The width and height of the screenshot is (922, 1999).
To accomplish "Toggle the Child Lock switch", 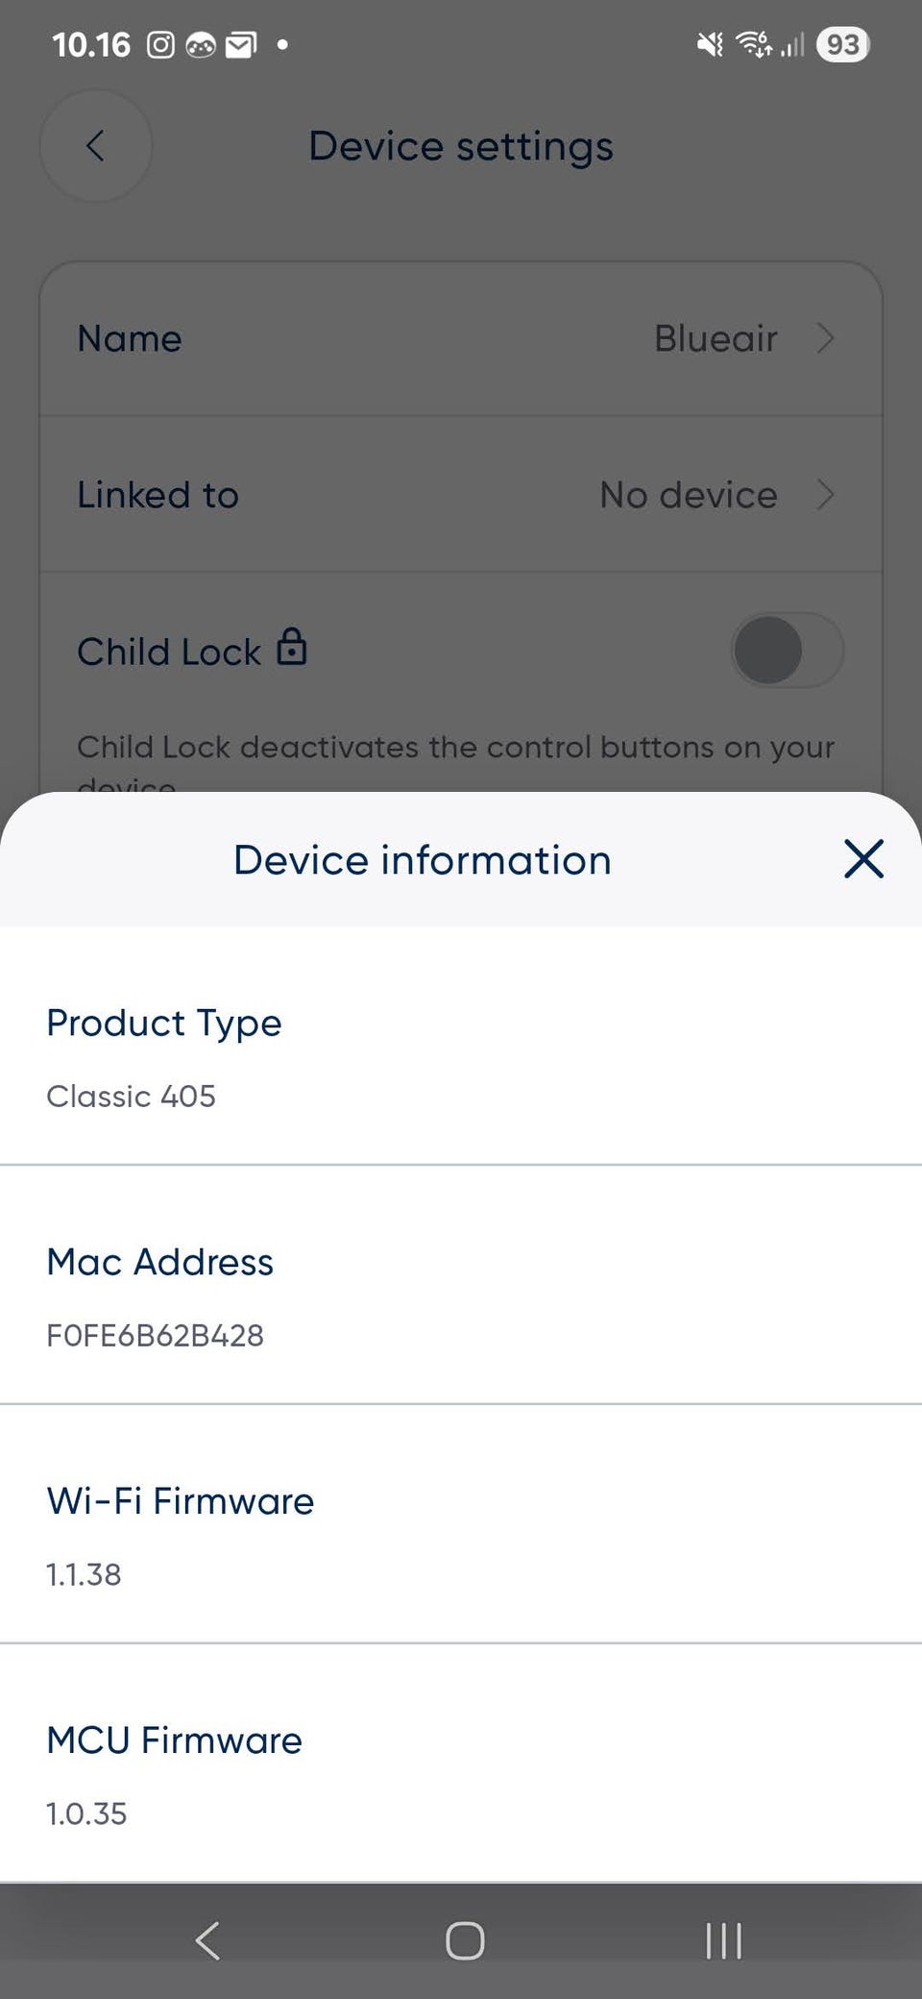I will (x=787, y=651).
